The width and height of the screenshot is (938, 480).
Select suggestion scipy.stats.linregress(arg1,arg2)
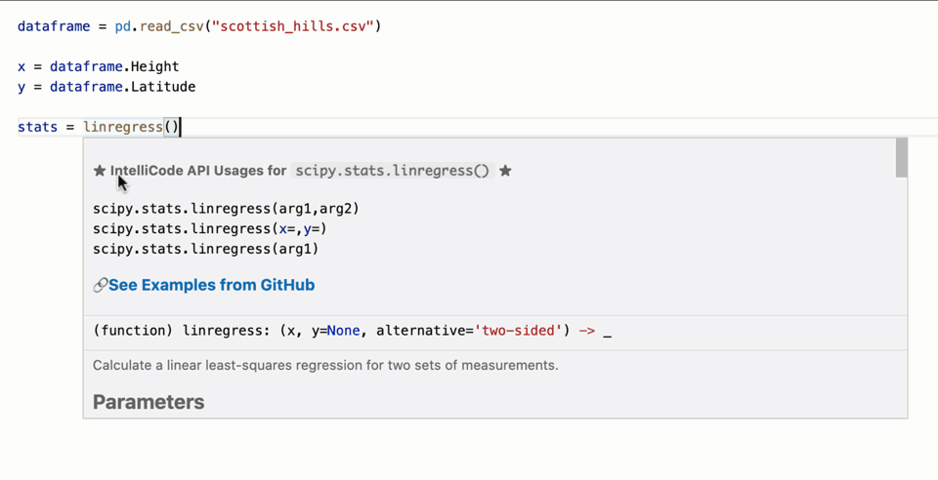[226, 209]
